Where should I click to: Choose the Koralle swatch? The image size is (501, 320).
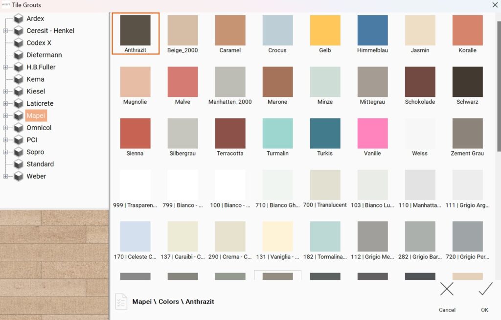click(467, 30)
